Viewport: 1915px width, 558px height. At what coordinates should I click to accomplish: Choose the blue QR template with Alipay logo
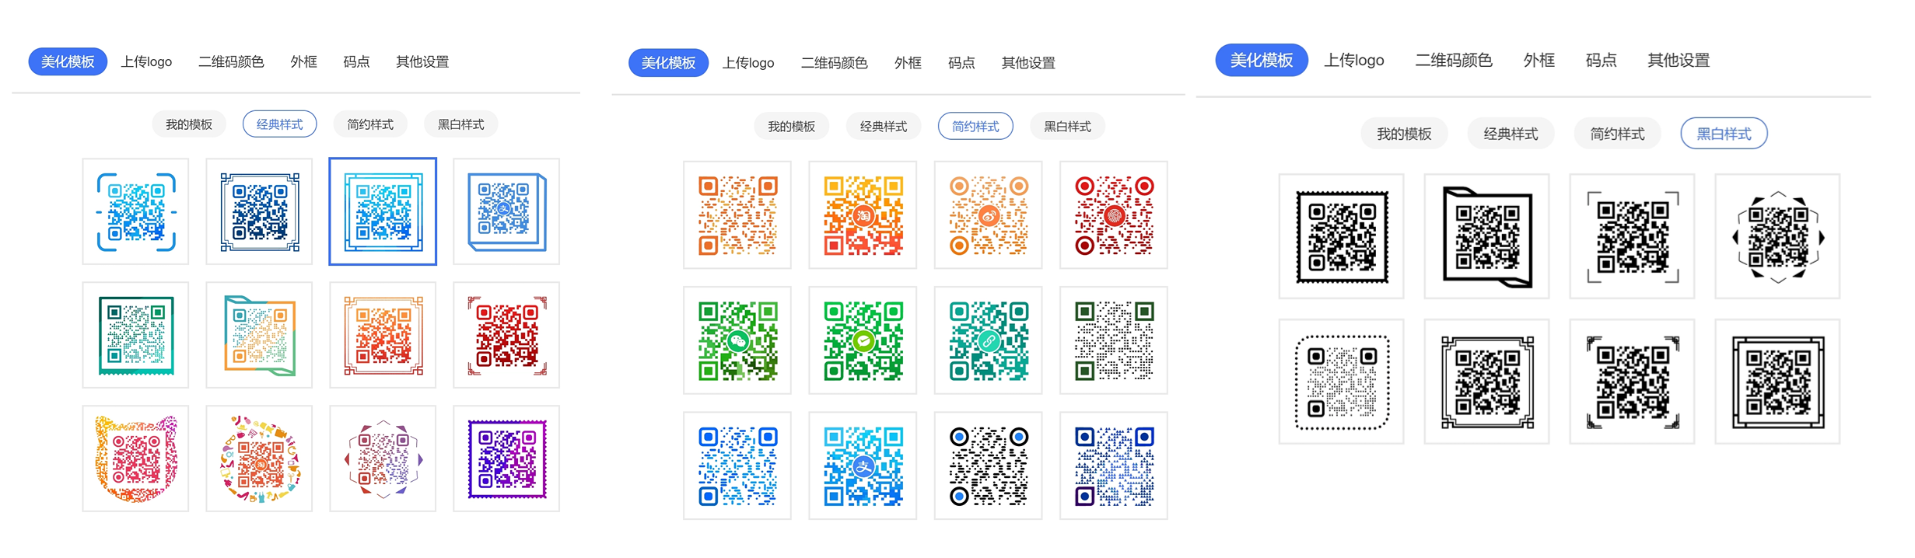tap(863, 466)
